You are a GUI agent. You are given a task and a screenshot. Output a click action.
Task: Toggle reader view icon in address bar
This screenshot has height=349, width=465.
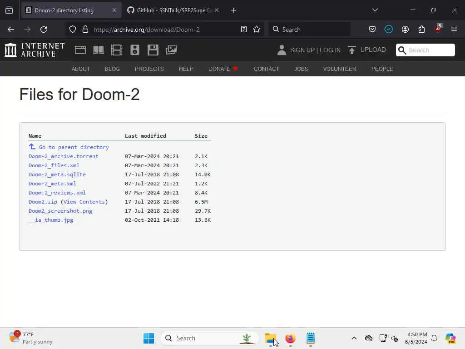tap(244, 30)
